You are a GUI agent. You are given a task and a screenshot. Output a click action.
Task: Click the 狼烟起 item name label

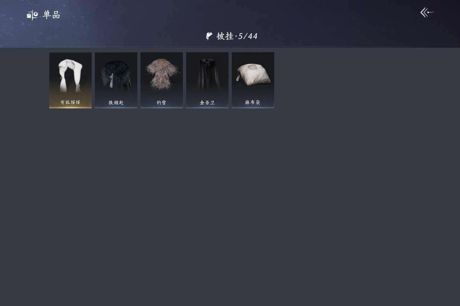[x=116, y=103]
